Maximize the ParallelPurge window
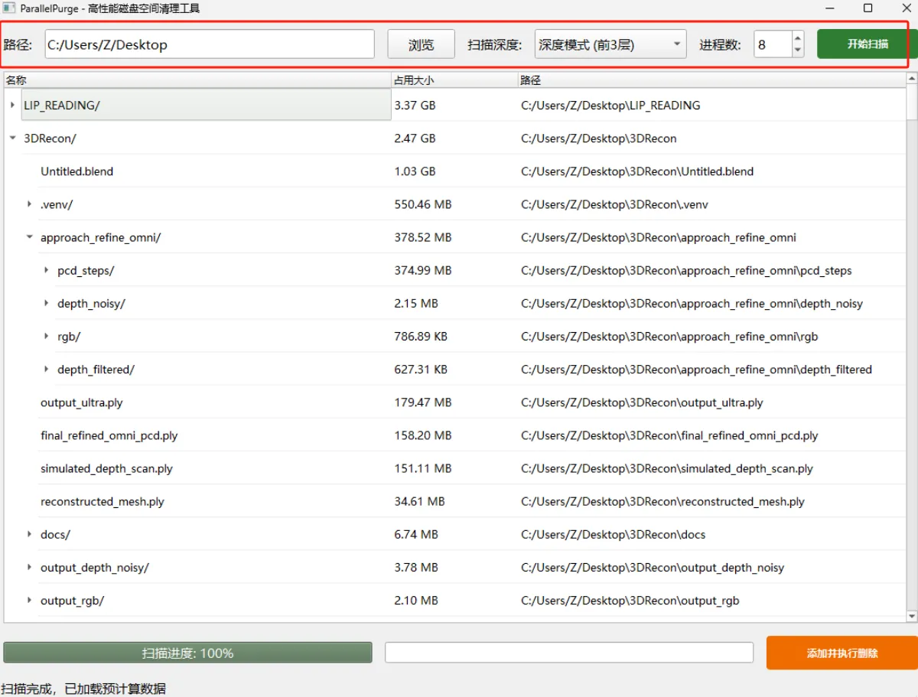The image size is (918, 697). [868, 8]
